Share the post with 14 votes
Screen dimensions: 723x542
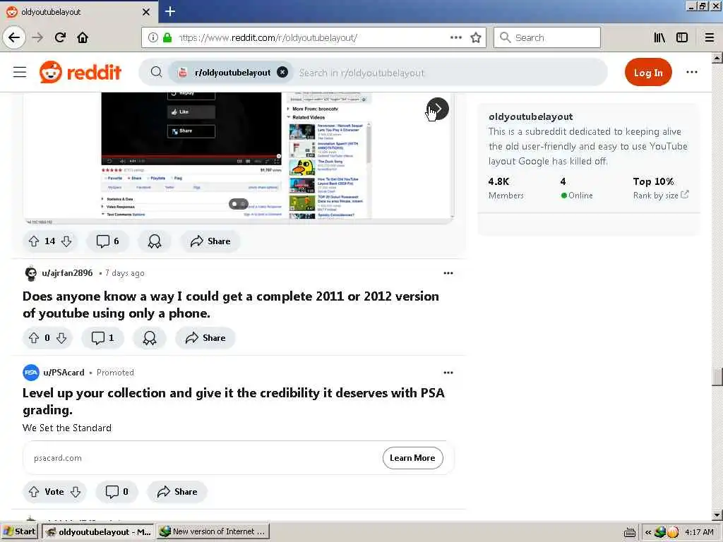coord(210,241)
